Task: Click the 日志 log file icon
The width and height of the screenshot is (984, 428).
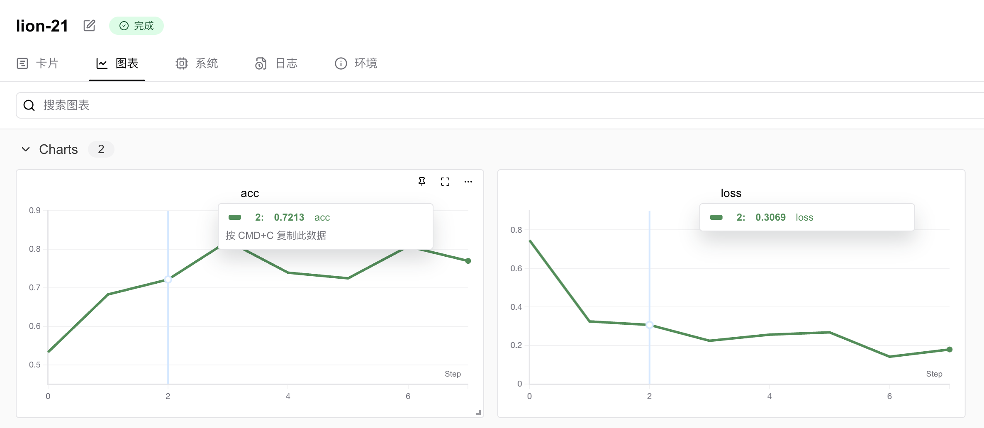Action: [x=261, y=63]
